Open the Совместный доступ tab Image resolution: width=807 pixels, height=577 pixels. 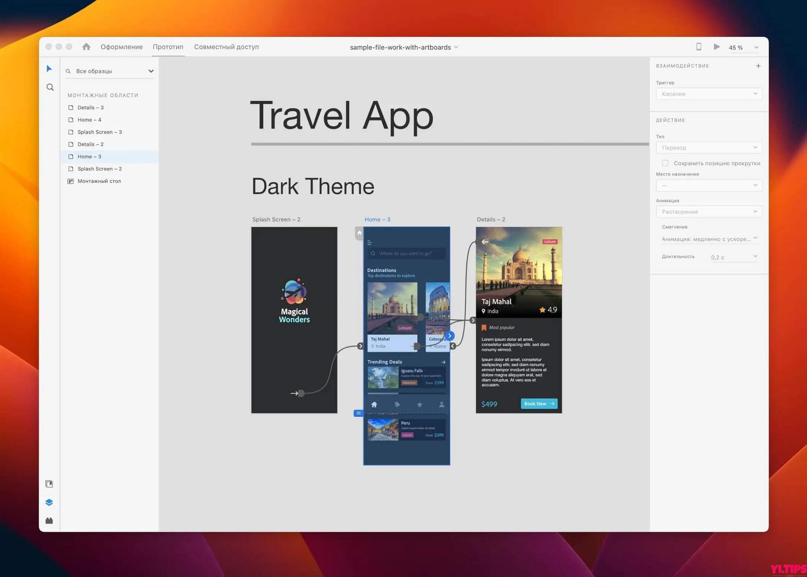pos(226,47)
